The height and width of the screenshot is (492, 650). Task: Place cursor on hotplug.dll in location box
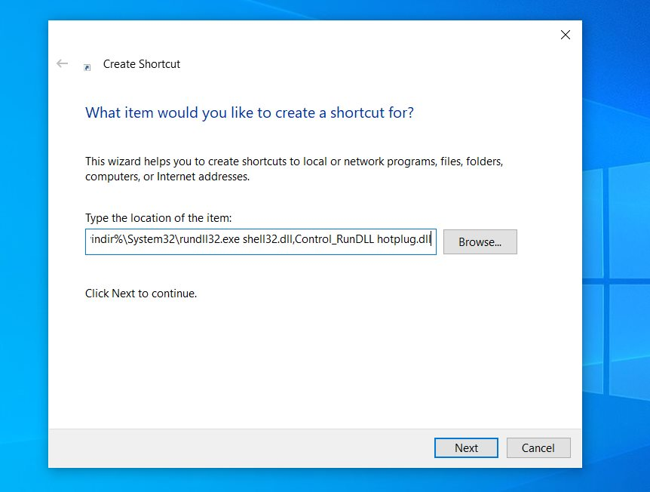pyautogui.click(x=403, y=239)
